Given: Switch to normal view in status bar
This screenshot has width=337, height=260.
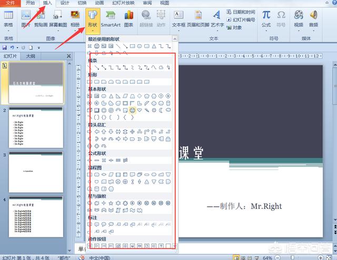Looking at the screenshot, I should 236,258.
